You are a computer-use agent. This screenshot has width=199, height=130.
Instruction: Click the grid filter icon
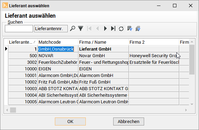[130, 28]
